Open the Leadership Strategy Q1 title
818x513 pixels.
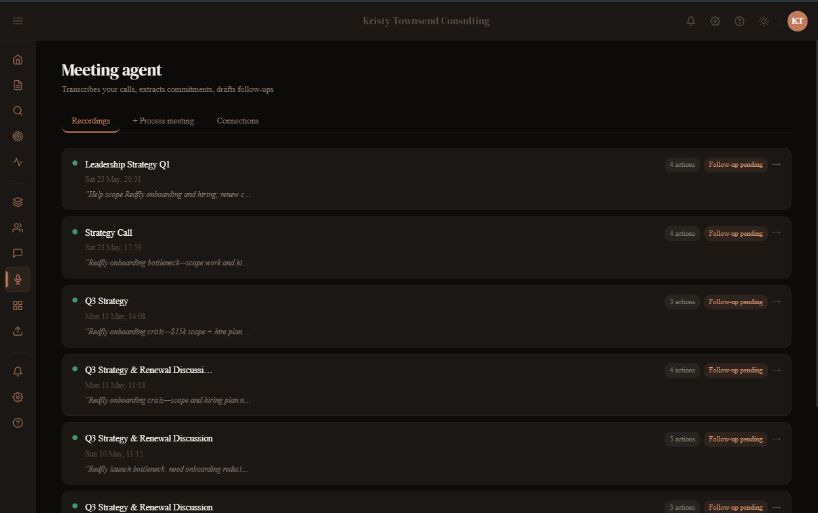click(127, 164)
